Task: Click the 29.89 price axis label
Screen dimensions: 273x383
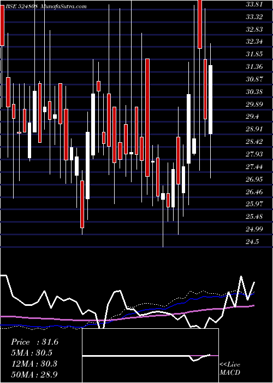Action: click(254, 105)
